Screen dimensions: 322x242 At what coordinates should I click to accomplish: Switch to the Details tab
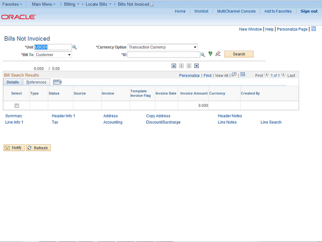click(13, 82)
